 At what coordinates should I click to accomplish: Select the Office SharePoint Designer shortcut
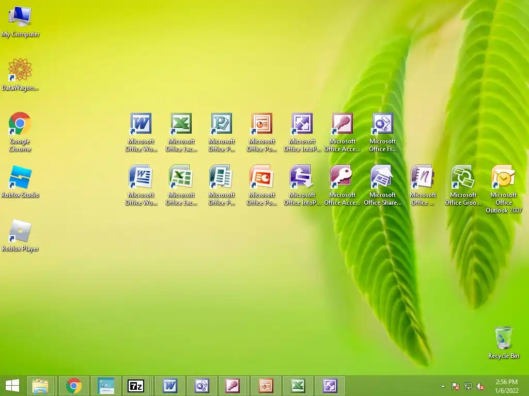383,185
